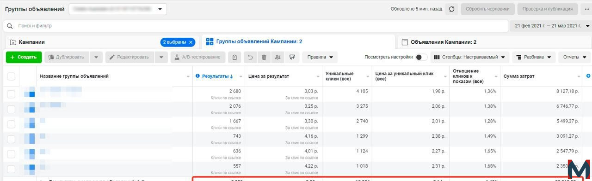The image size is (592, 181).
Task: Click 'Сбросить черновики' button
Action: 487,9
